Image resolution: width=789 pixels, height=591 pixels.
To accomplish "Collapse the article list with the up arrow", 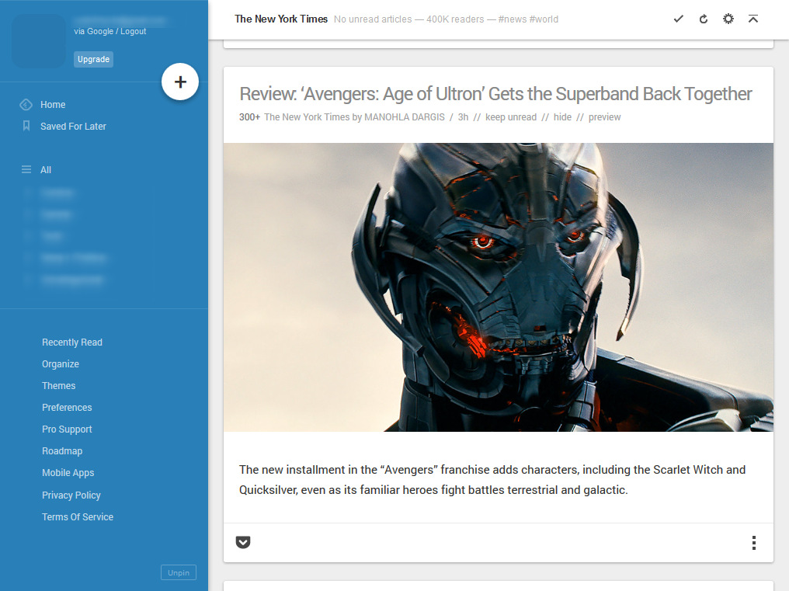I will (753, 18).
